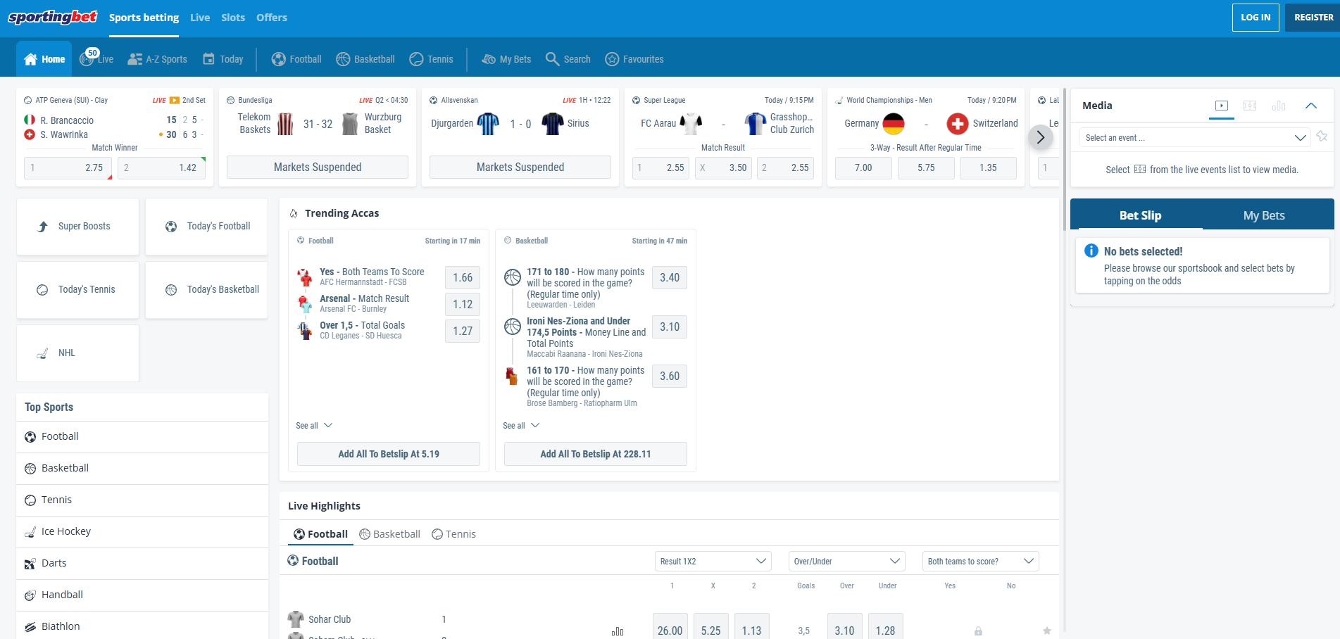Select Football tab in Live Highlights
Screen dimensions: 1340x639
click(x=320, y=534)
